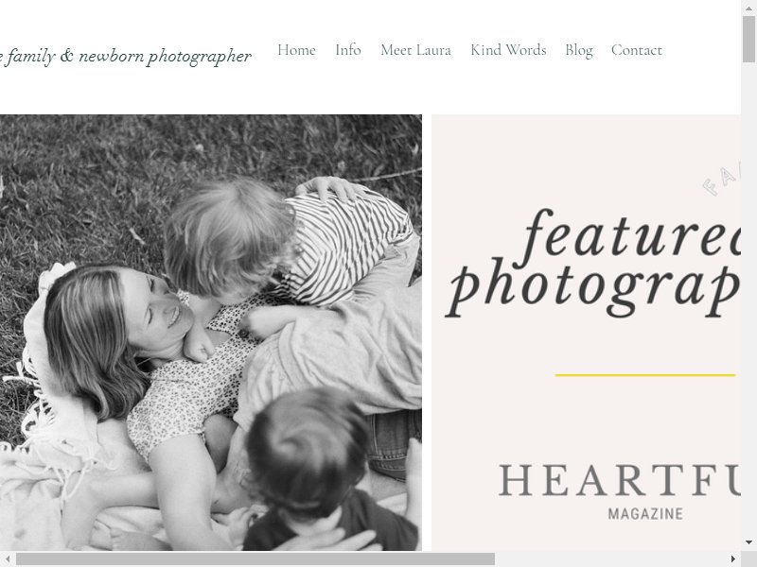Open the Meet Laura page
This screenshot has width=757, height=567.
[415, 50]
